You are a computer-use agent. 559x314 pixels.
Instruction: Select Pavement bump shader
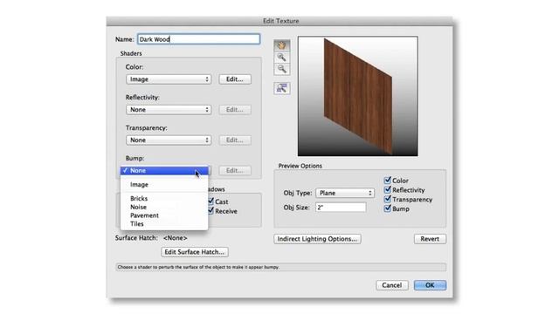click(x=164, y=215)
